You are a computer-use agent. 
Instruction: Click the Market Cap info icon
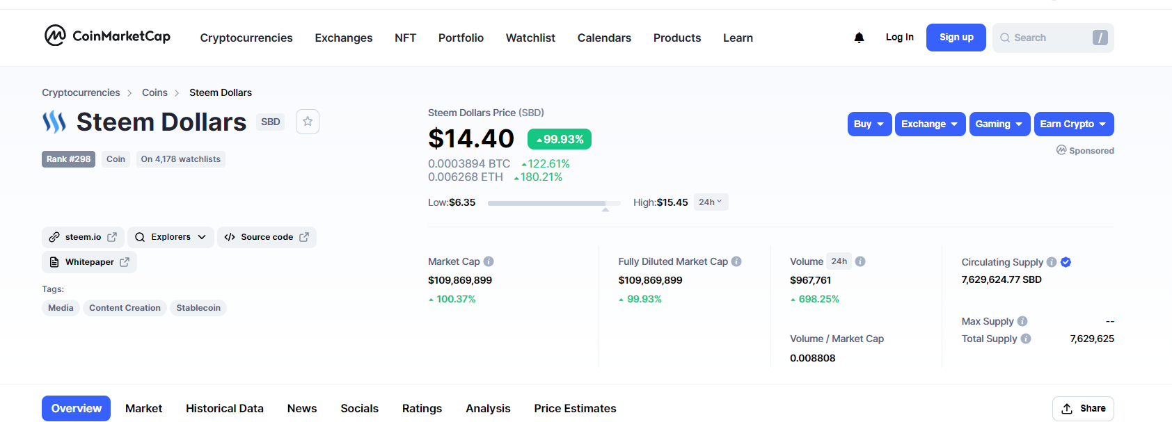point(489,261)
